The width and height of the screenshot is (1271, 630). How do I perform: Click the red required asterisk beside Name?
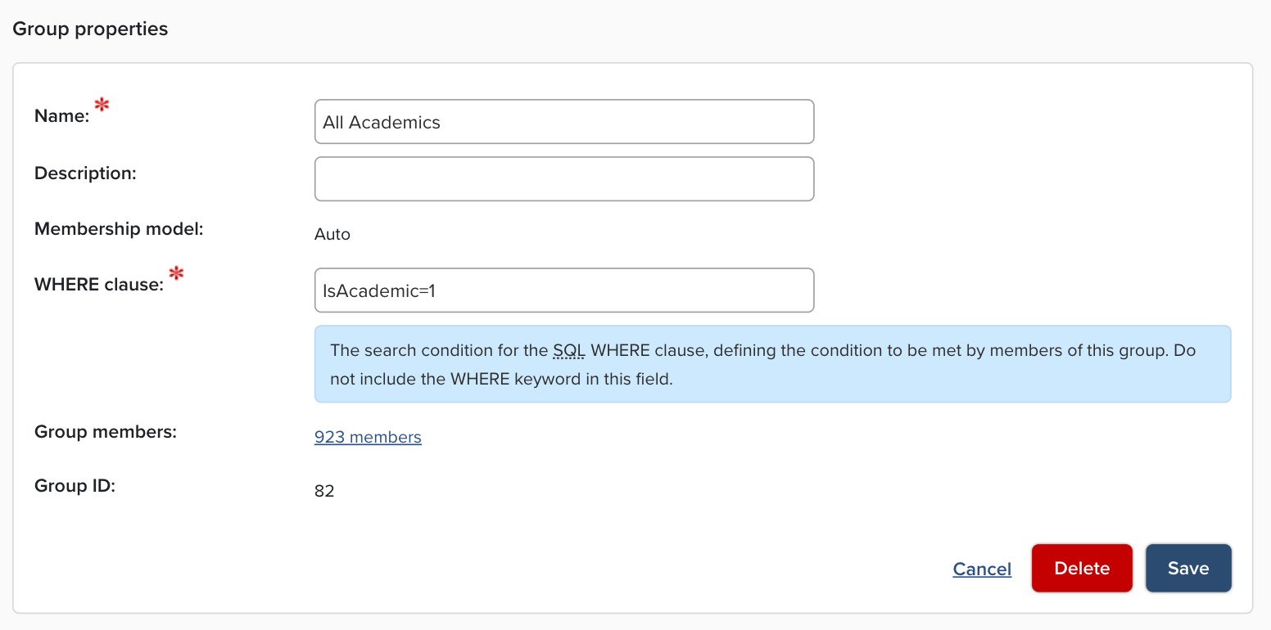click(x=102, y=105)
